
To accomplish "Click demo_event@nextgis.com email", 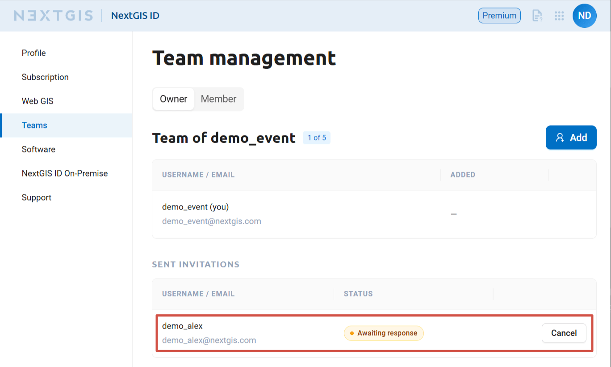I will click(x=211, y=221).
